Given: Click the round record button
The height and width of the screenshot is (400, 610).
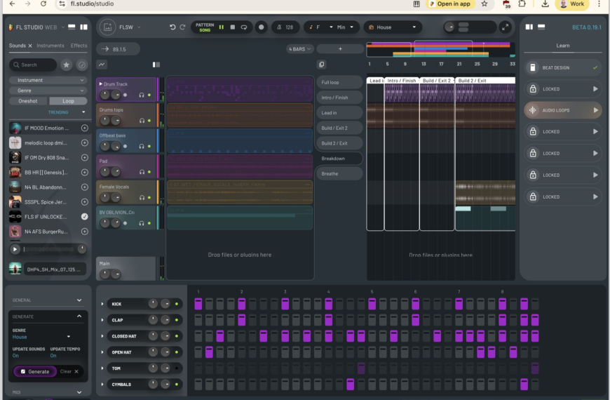Looking at the screenshot, I should coord(262,27).
